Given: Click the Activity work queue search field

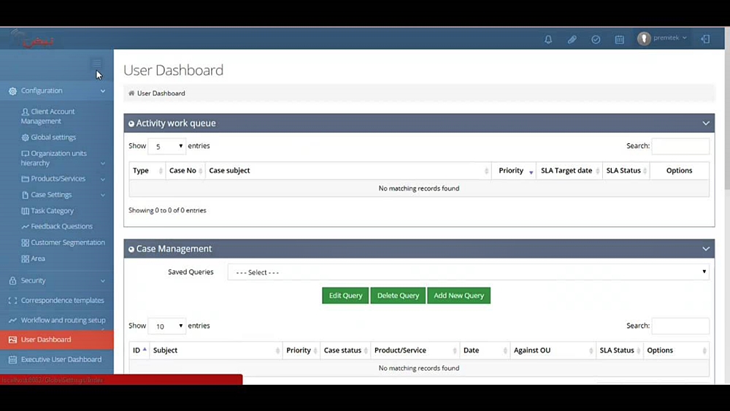Looking at the screenshot, I should [680, 147].
